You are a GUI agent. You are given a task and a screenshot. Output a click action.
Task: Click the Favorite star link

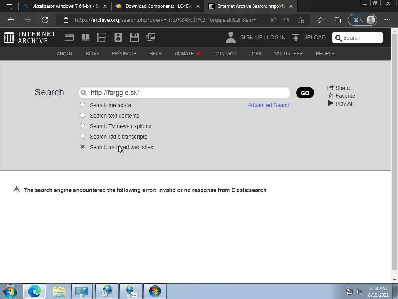[x=341, y=96]
